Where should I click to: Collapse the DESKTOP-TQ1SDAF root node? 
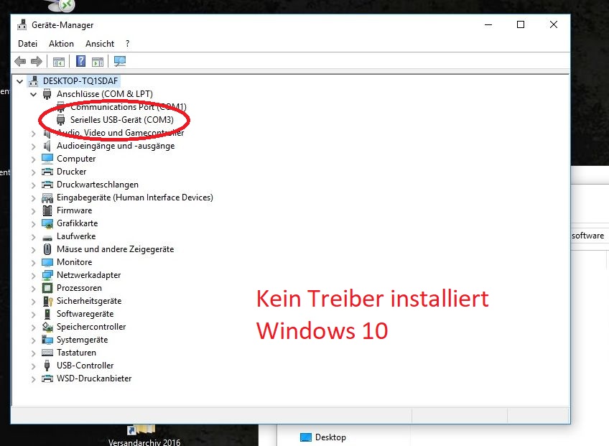(x=19, y=81)
